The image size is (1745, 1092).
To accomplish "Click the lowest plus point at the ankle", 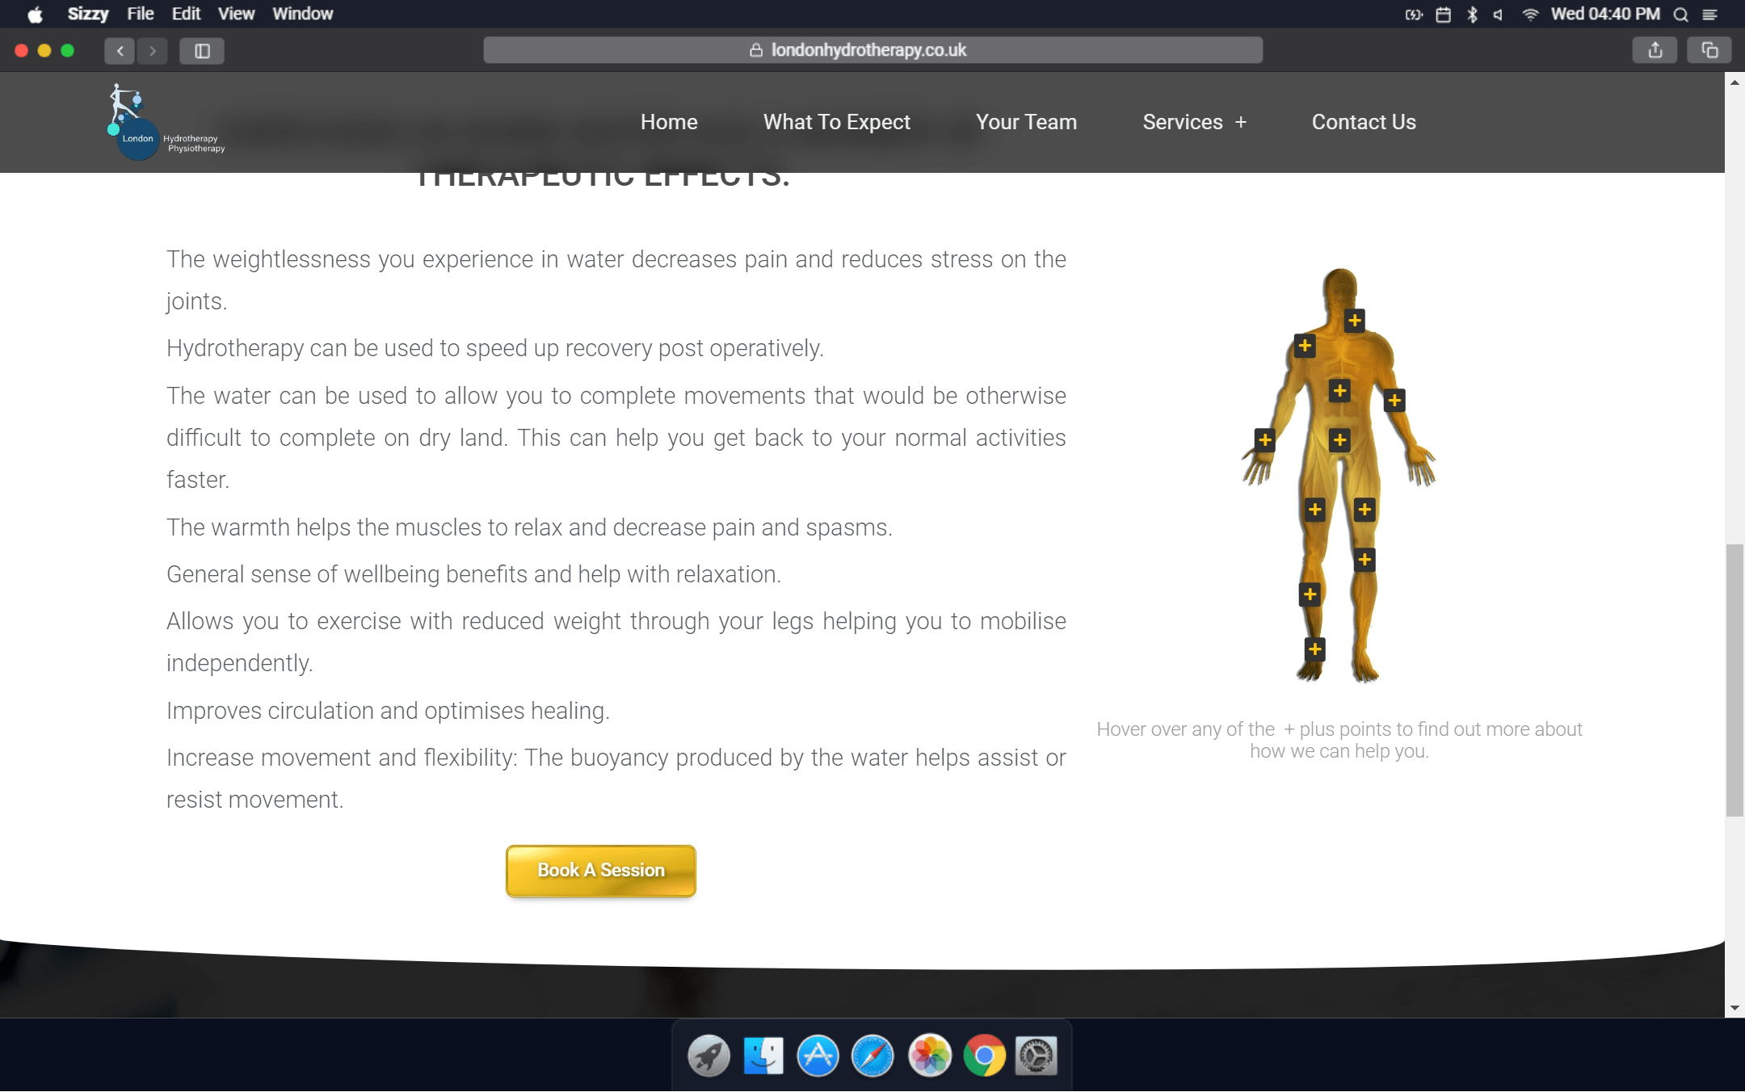I will coord(1315,649).
